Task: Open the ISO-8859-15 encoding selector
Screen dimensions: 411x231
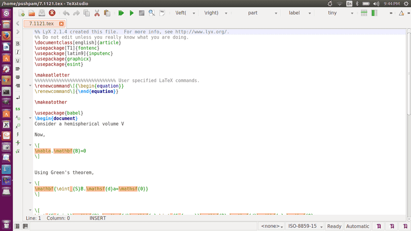Action: coord(305,226)
